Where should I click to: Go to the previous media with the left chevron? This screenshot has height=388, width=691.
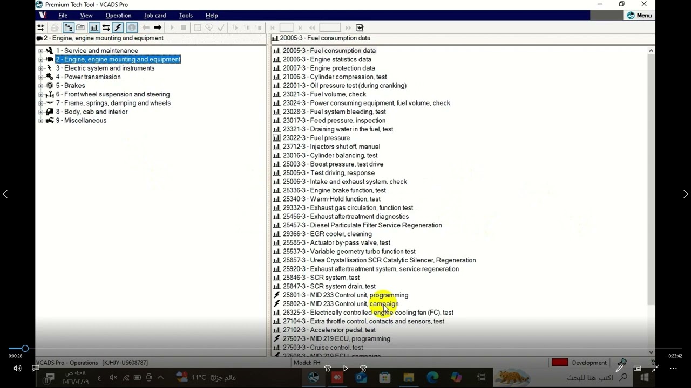pyautogui.click(x=5, y=194)
